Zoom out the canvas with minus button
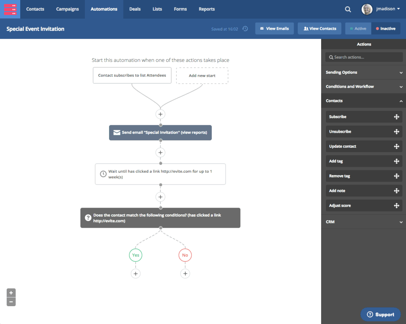The image size is (406, 324). click(11, 302)
